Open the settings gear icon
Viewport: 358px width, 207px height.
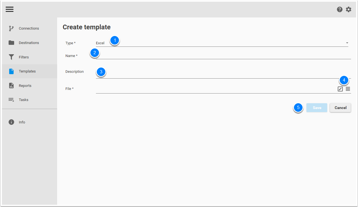tap(348, 9)
